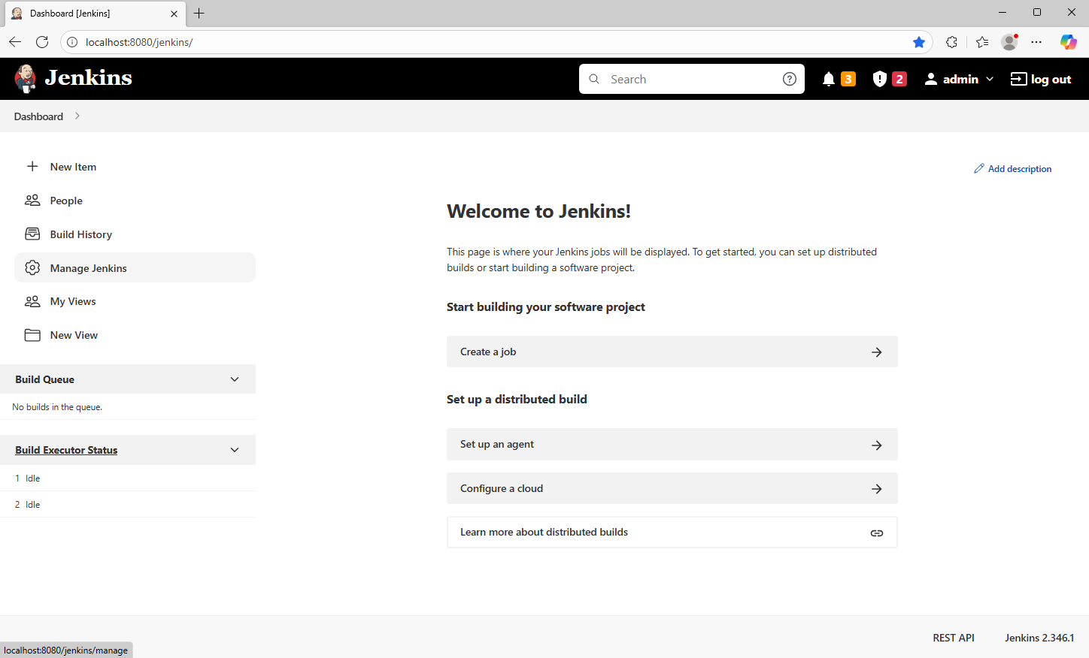The height and width of the screenshot is (658, 1089).
Task: Click Configure a cloud button
Action: click(672, 488)
